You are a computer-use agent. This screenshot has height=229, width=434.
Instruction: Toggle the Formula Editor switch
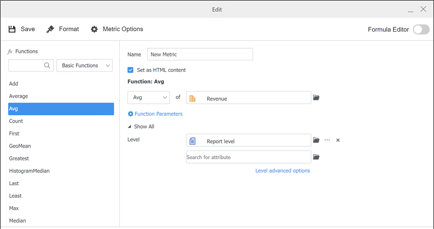[x=421, y=29]
